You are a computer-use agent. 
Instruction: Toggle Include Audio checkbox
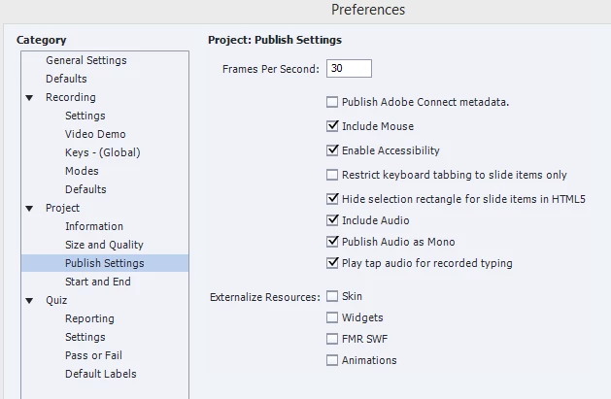coord(332,220)
